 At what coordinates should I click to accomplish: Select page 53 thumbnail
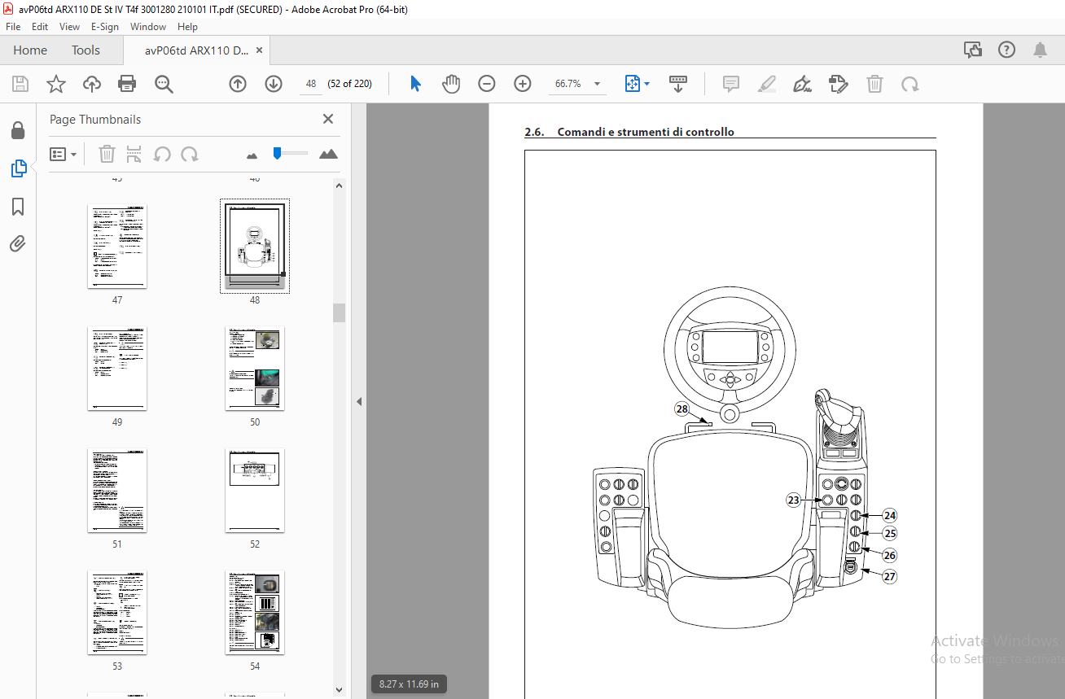[117, 613]
